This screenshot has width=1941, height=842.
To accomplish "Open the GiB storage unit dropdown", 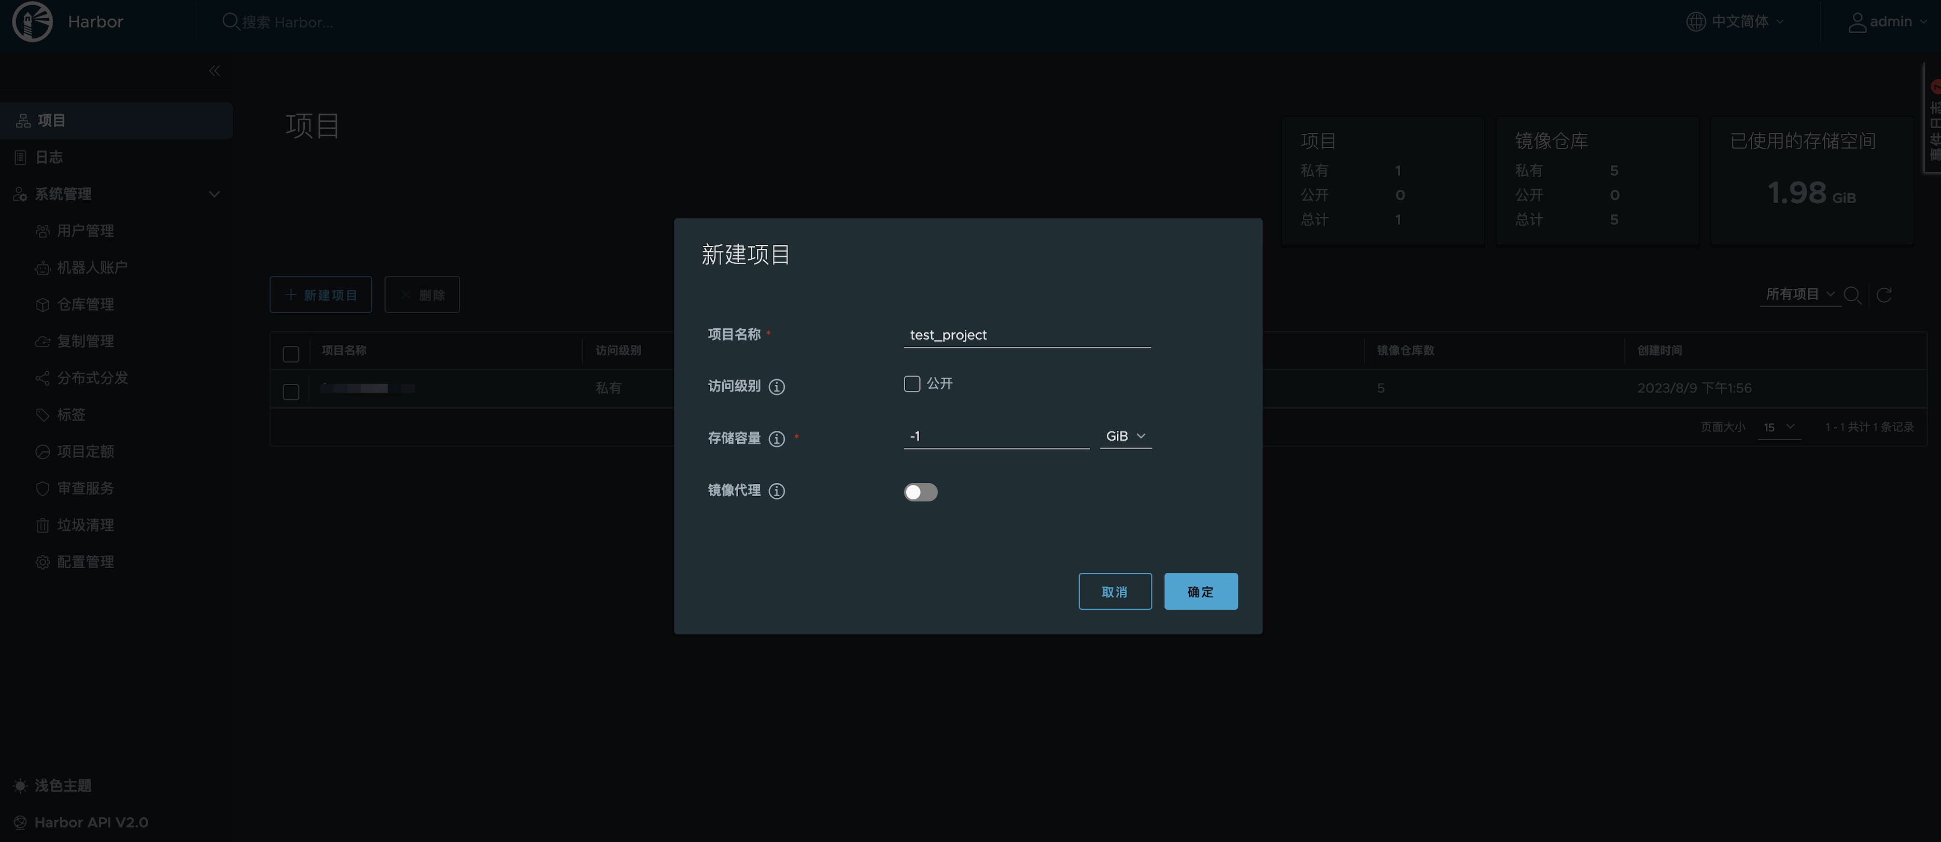I will (1125, 437).
